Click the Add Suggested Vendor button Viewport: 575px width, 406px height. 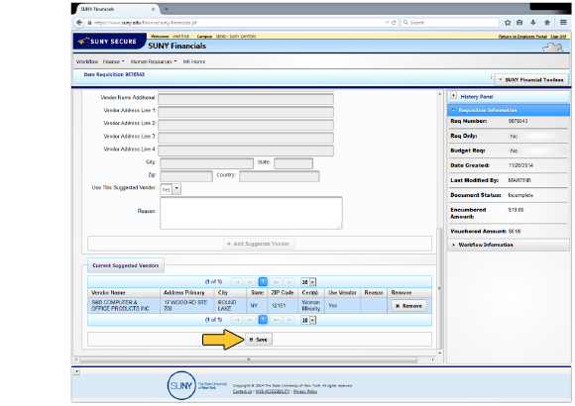(259, 244)
